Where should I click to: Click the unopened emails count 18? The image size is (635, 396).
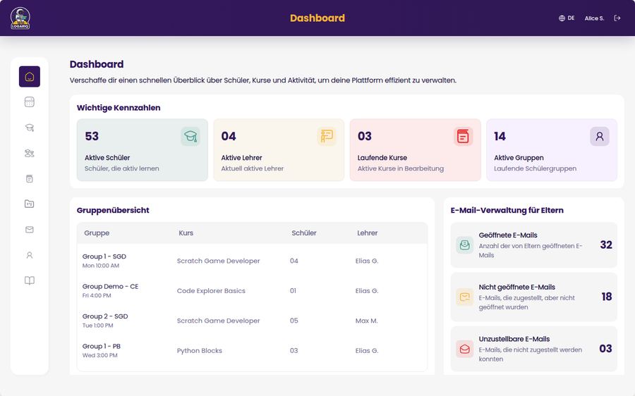pos(607,297)
